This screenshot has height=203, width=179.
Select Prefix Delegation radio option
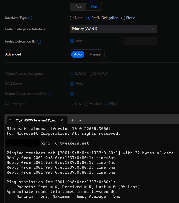[88, 18]
